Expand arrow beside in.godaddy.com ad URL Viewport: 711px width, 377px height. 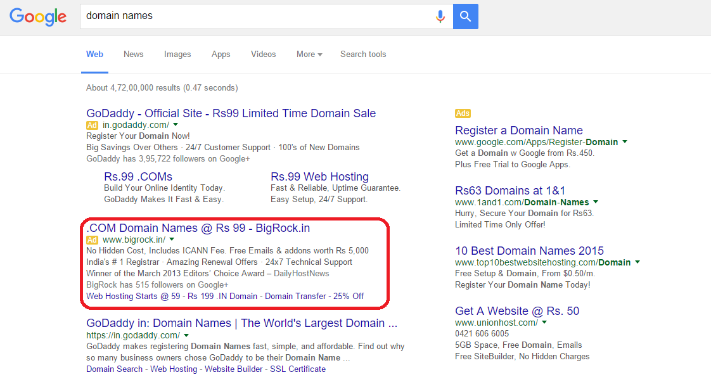[x=176, y=125]
